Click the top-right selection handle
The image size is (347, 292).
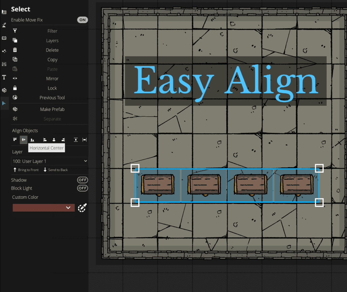(319, 168)
